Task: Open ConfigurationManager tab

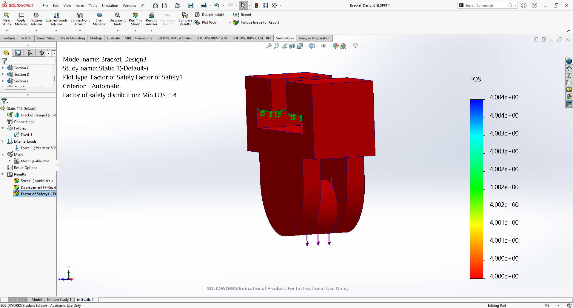Action: pyautogui.click(x=30, y=53)
